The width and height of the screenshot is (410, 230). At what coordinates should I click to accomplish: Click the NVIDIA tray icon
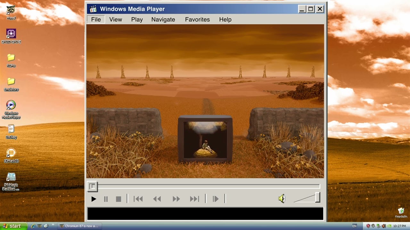tap(389, 226)
